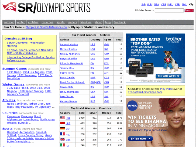Open TIME's 50 Best Websites news post
196x147 pixels.
pos(30,52)
